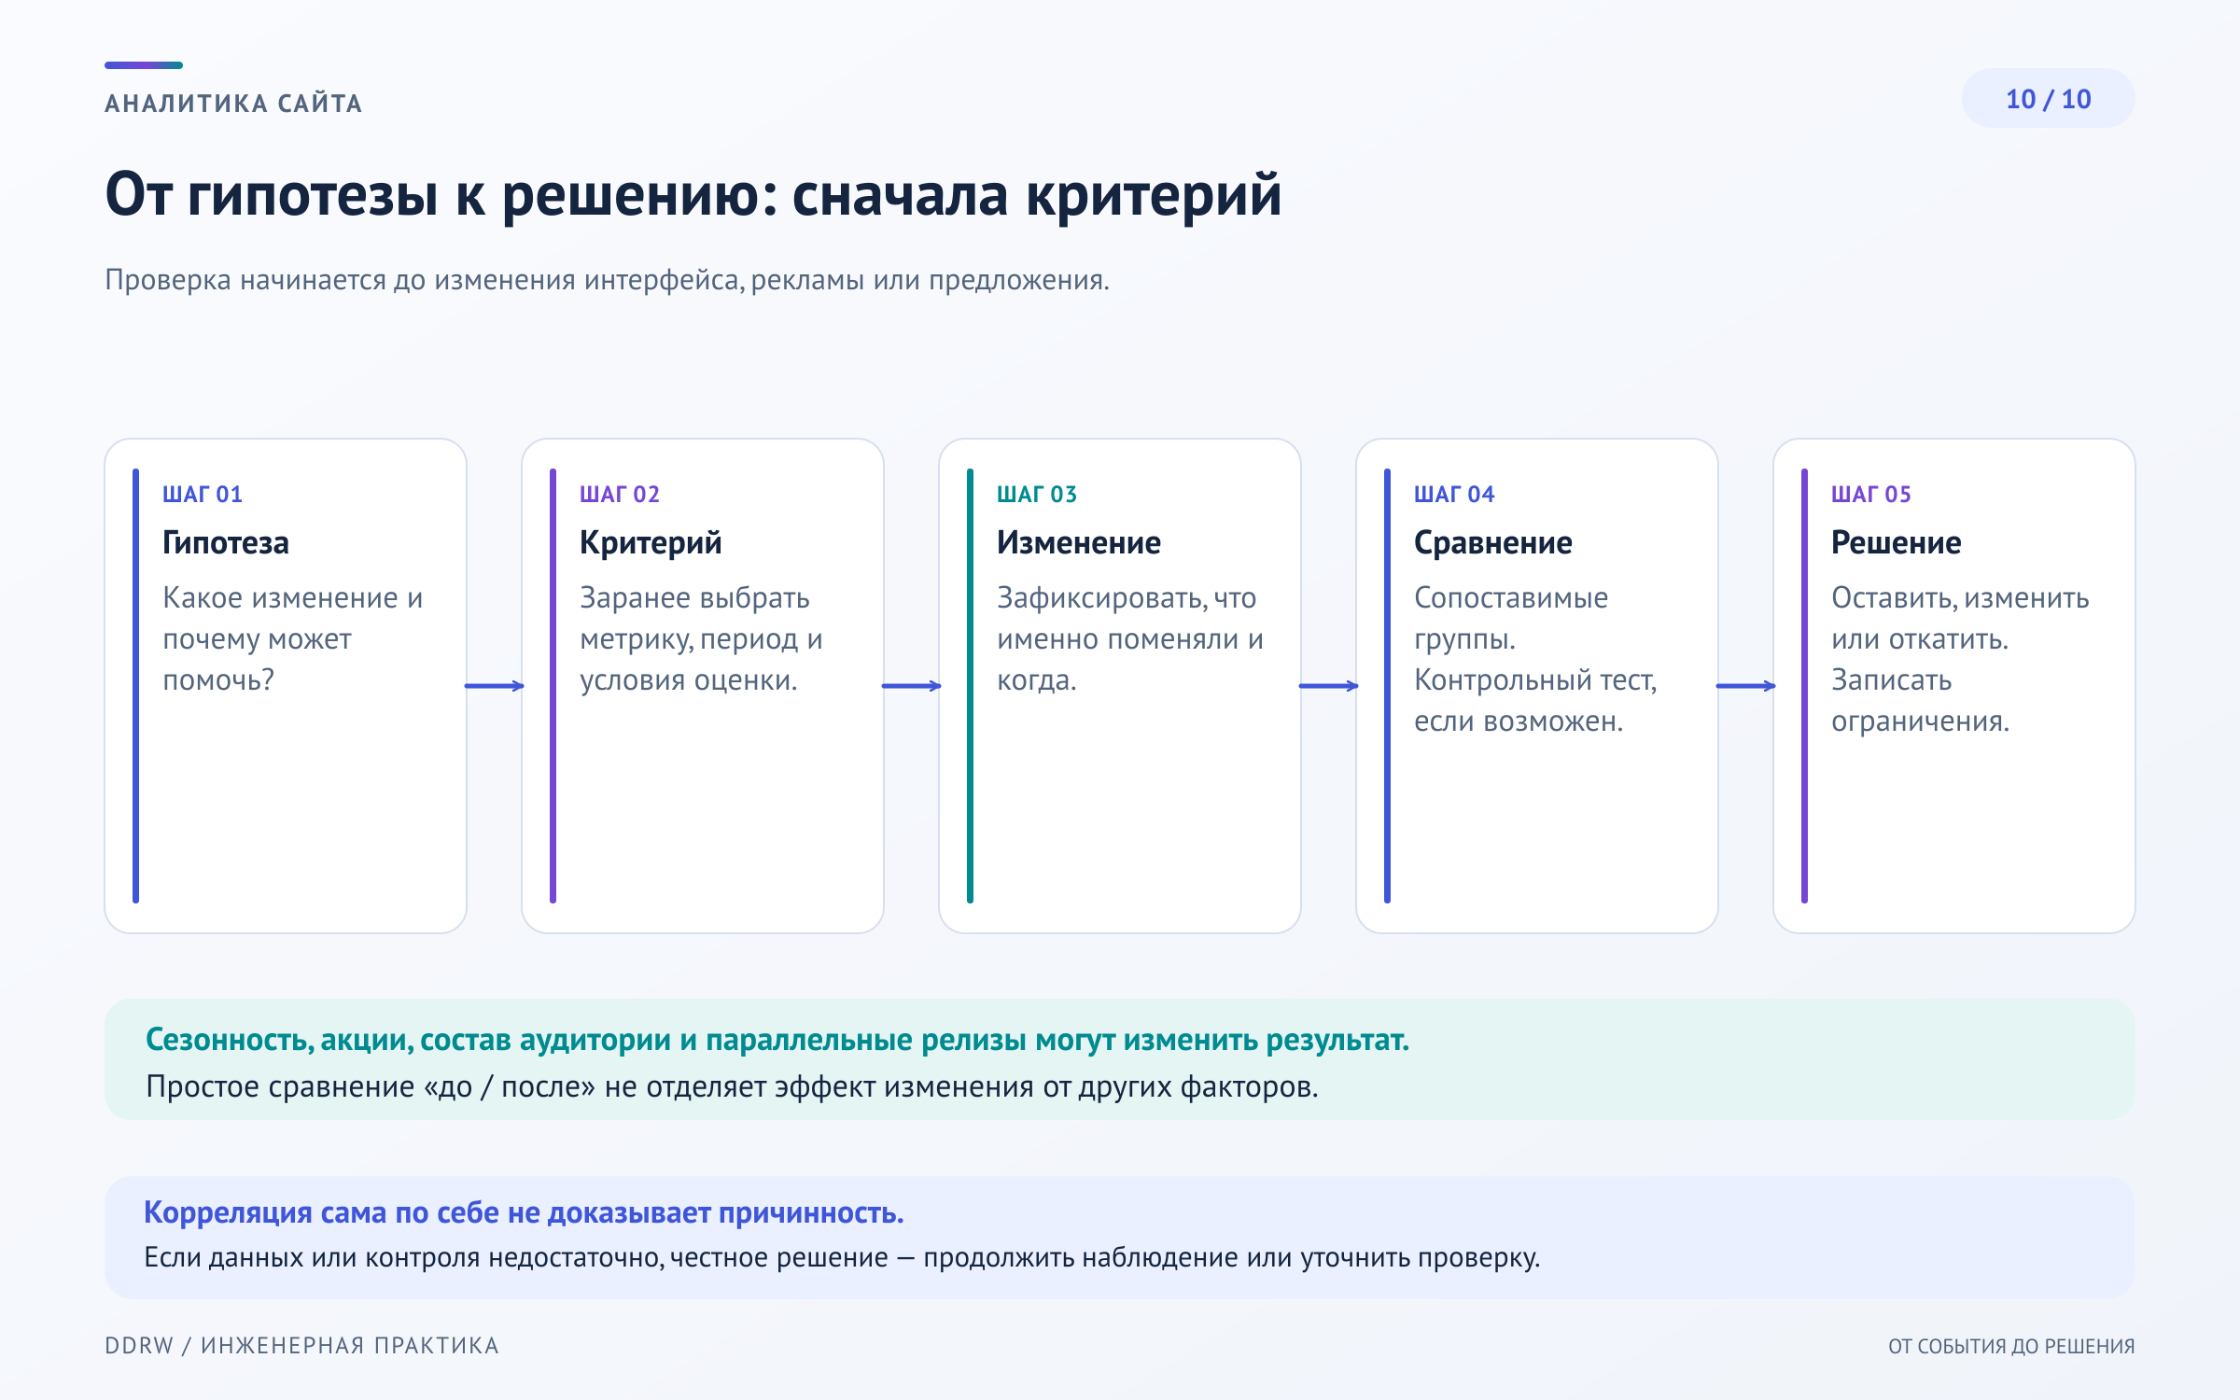Select the 'Критерий' card title
This screenshot has height=1400, width=2240.
coord(651,542)
